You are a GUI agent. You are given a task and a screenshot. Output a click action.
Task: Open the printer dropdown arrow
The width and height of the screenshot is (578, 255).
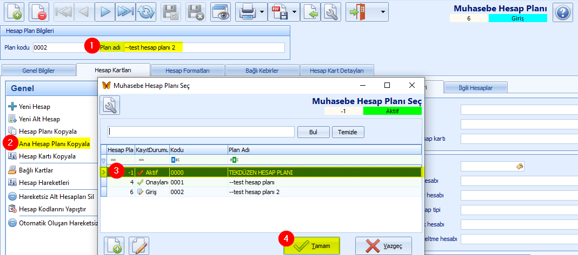(x=262, y=11)
